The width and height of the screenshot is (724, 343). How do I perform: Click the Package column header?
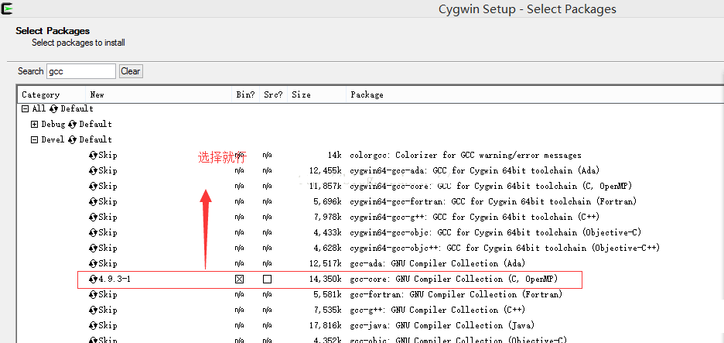(x=534, y=94)
